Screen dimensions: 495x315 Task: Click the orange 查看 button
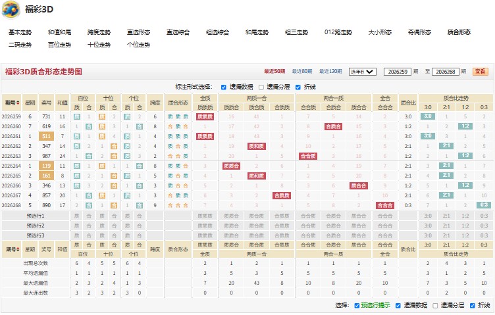click(x=480, y=72)
